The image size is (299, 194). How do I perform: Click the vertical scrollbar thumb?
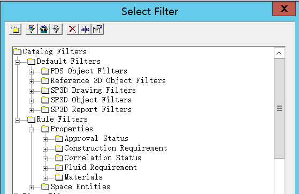point(280,108)
